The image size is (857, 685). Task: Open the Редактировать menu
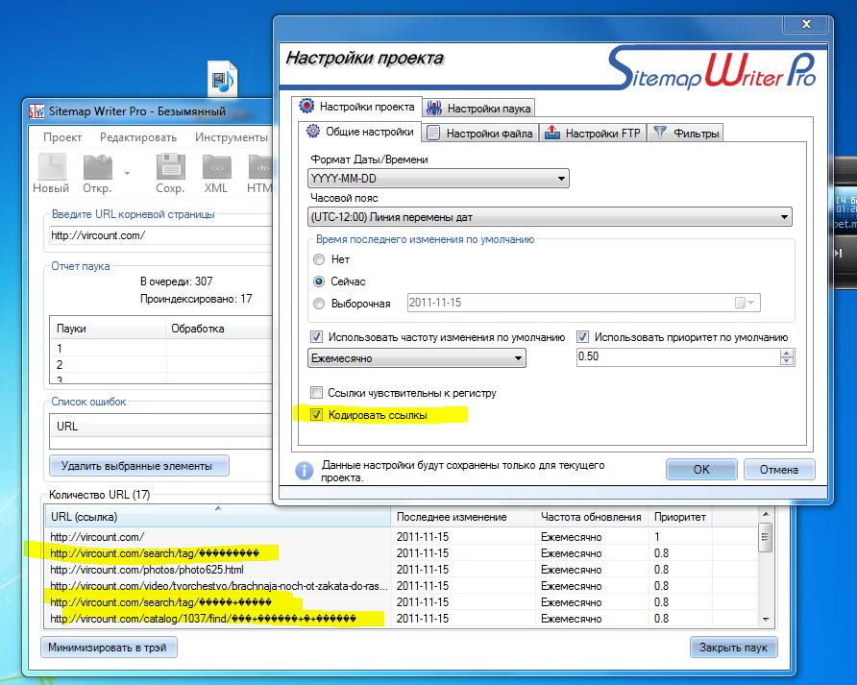click(x=138, y=137)
